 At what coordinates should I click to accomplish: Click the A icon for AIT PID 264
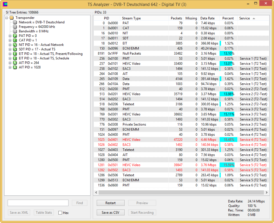coord(15,63)
